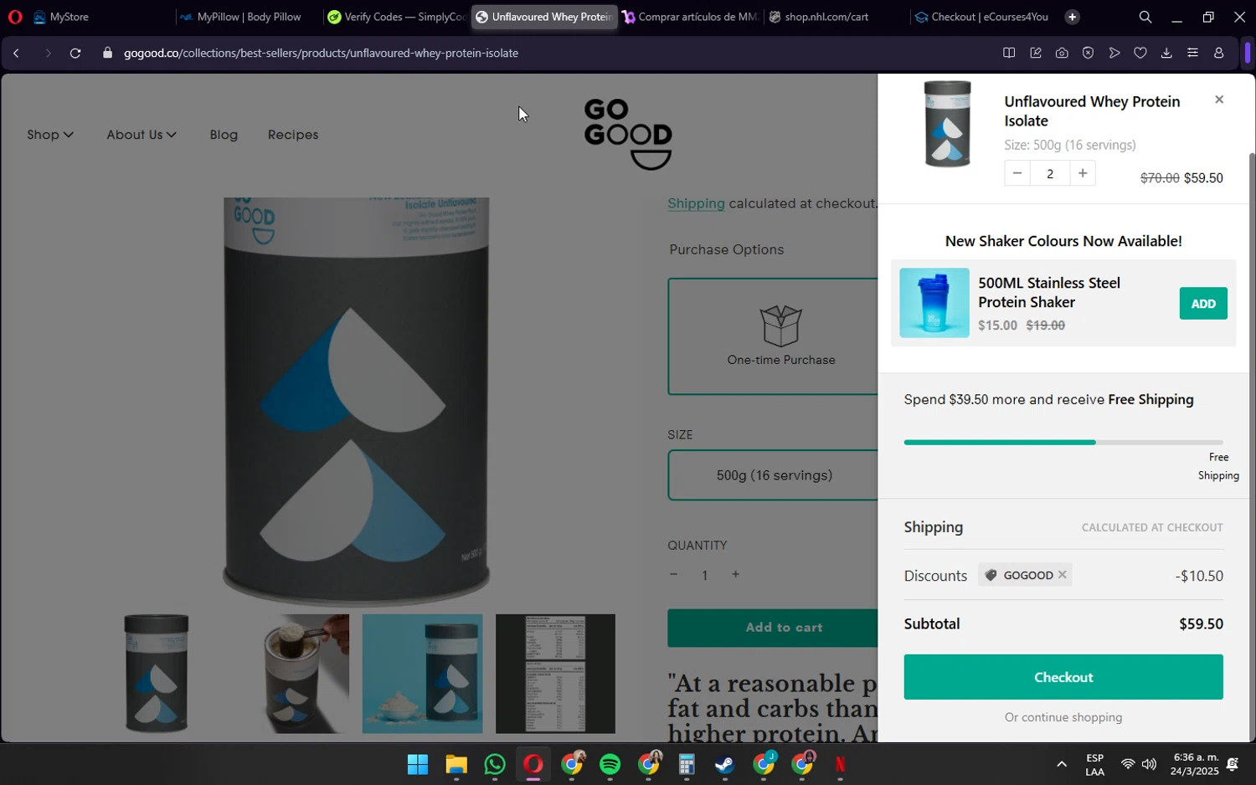Screen dimensions: 1256x785
Task: Open Spotify from the taskbar
Action: (x=610, y=764)
